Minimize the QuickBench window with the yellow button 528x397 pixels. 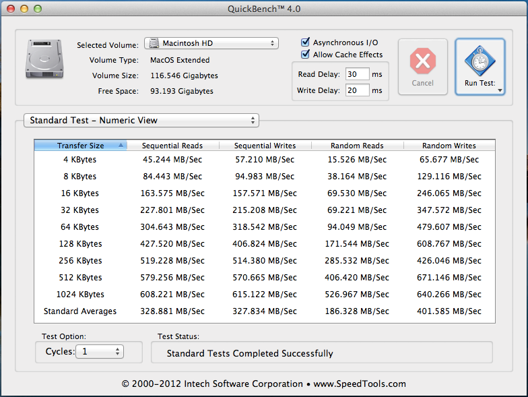24,9
